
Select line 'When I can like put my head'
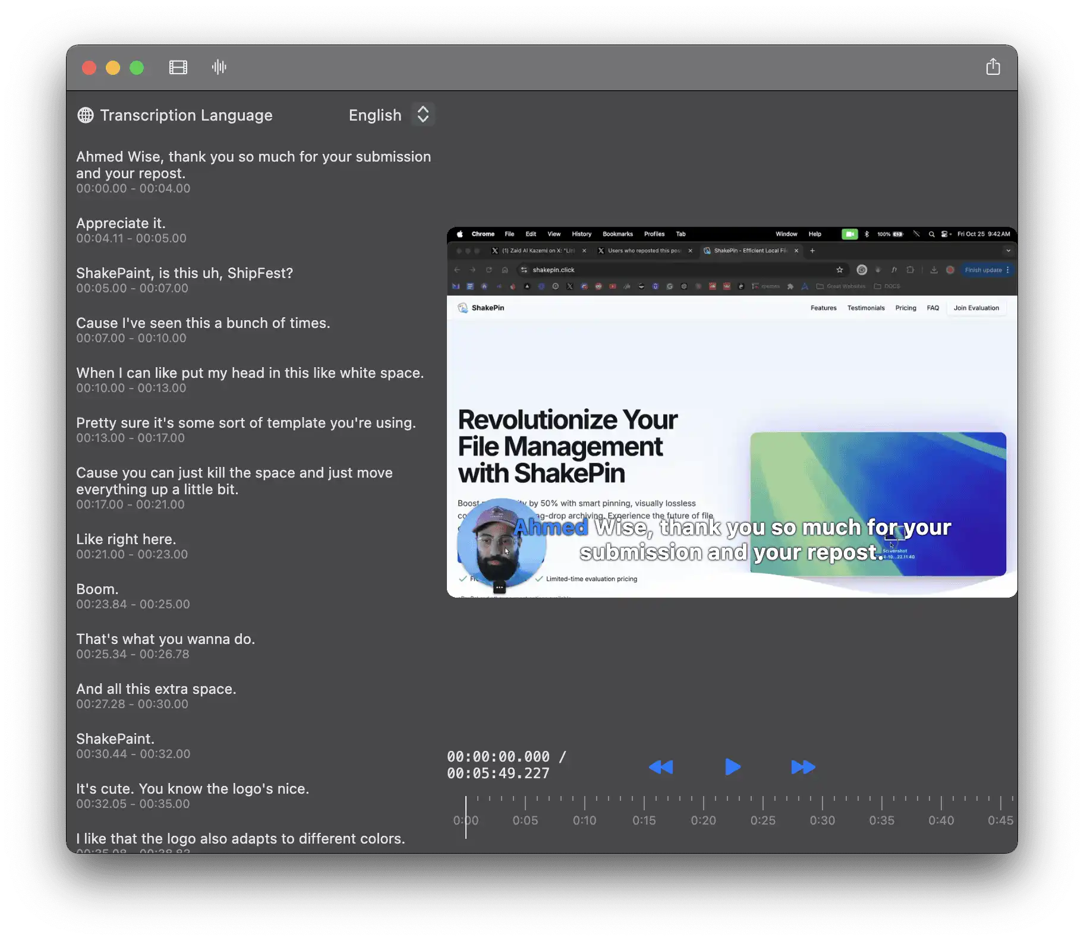[250, 373]
